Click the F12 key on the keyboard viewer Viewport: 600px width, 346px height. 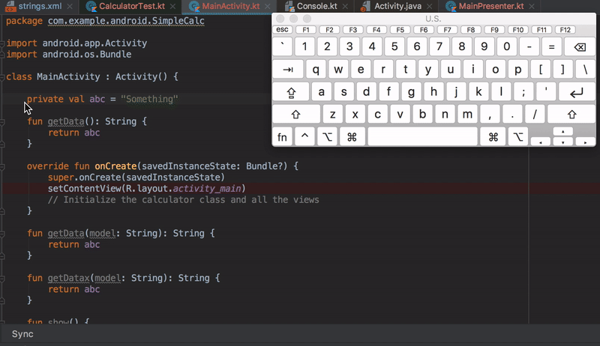565,29
